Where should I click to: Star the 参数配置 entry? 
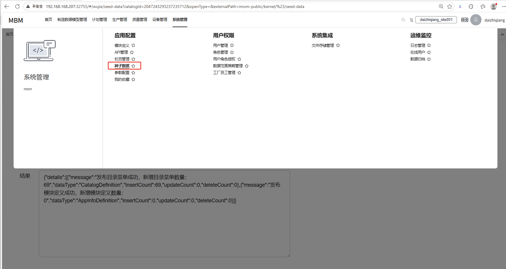tap(133, 73)
